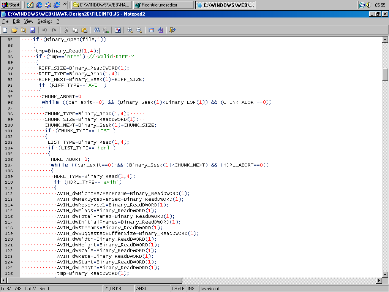This screenshot has height=292, width=389.
Task: Cut selection with the scissors icon
Action: [66, 30]
